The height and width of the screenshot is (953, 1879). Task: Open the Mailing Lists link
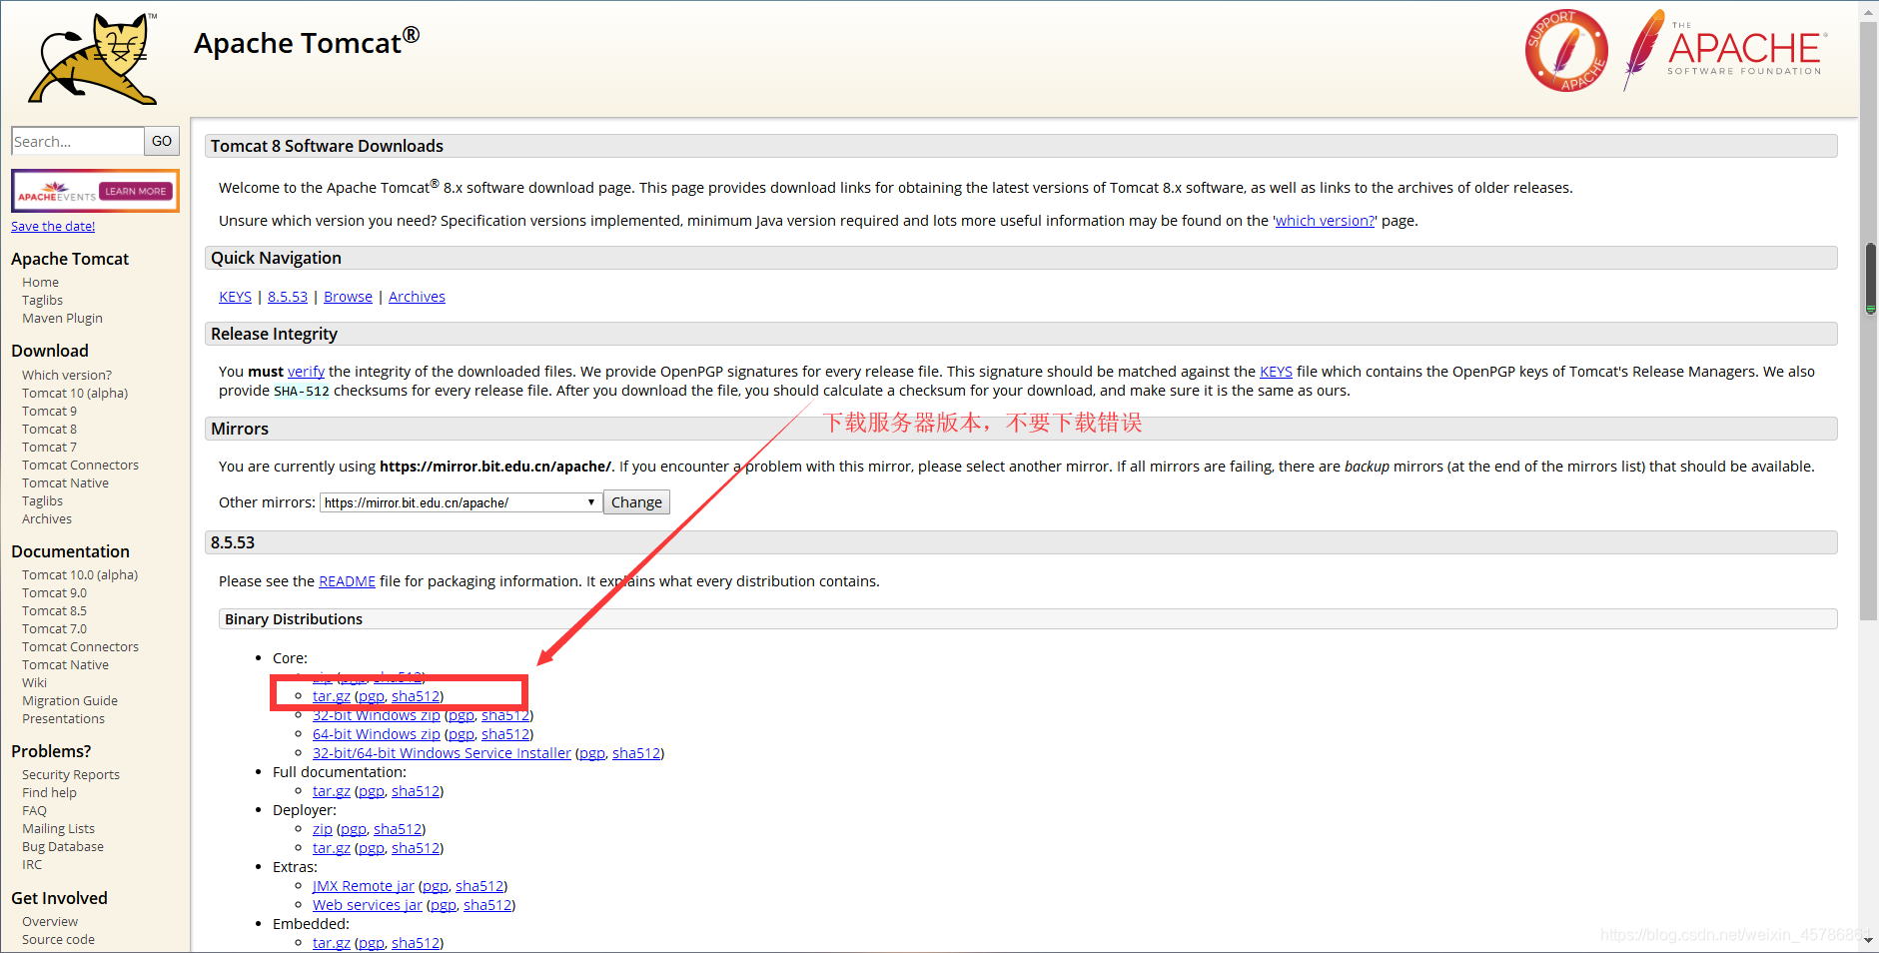(x=58, y=829)
